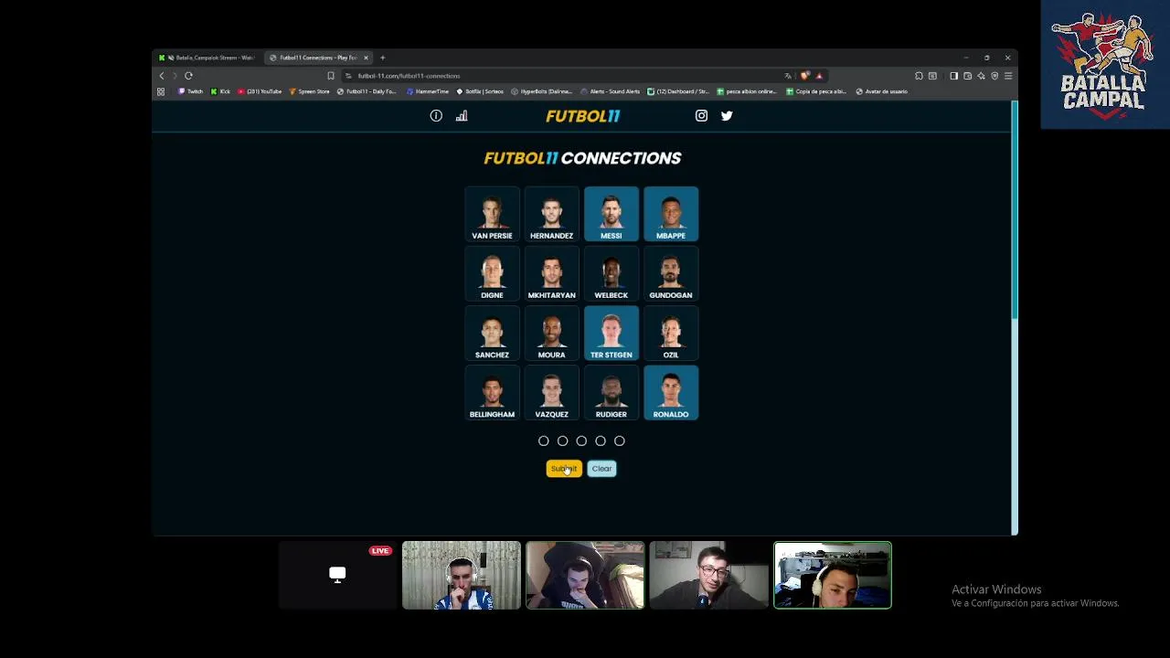
Task: Open Brave Rewards triangle icon
Action: pos(819,76)
